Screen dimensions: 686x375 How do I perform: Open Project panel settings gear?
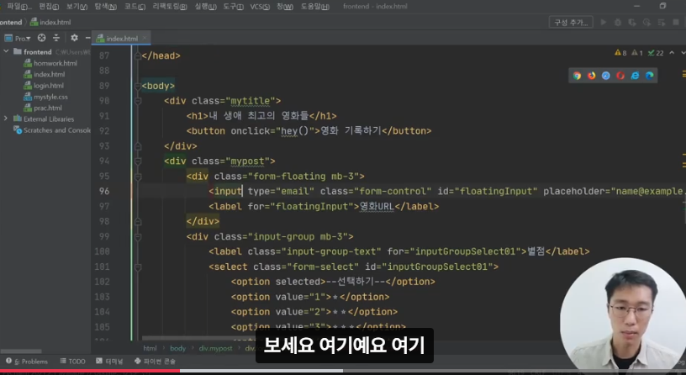[x=74, y=38]
